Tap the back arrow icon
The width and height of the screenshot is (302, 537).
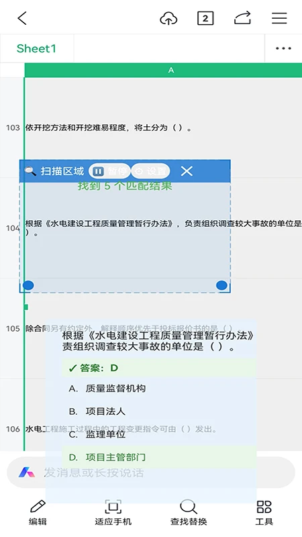(x=22, y=18)
